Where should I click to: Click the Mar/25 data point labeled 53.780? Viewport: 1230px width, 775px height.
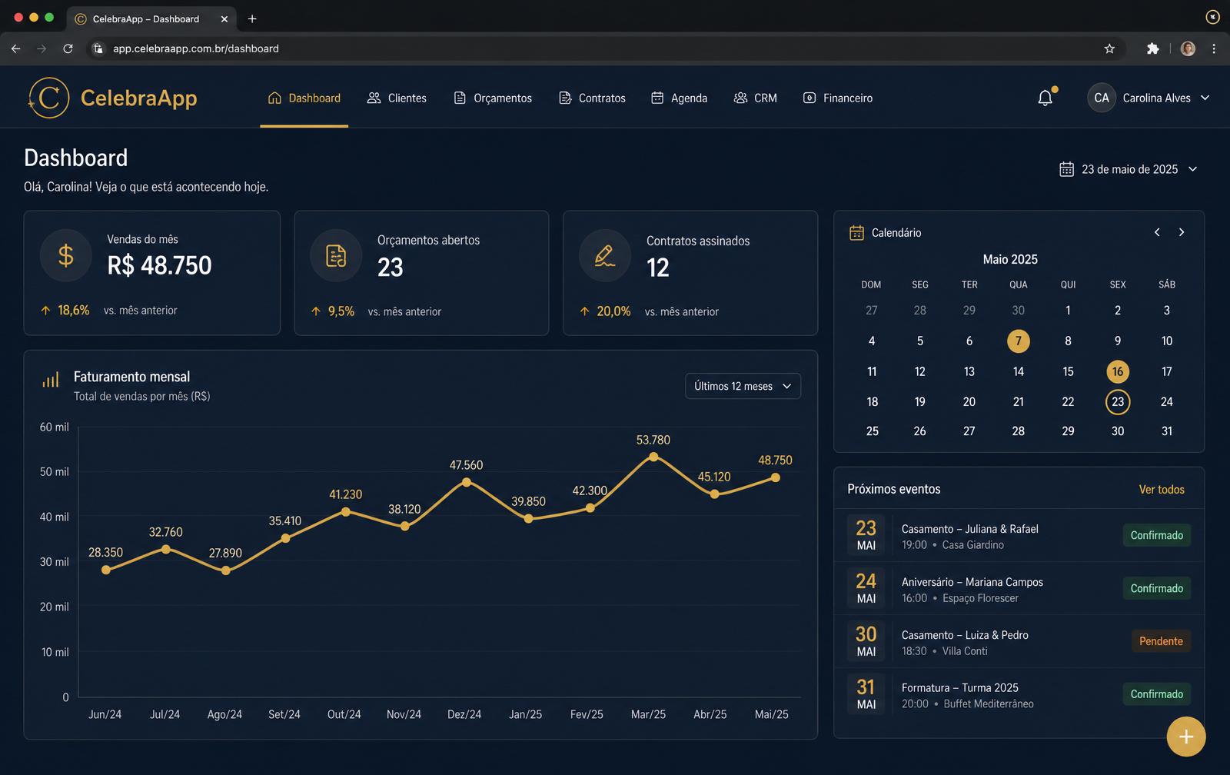tap(653, 457)
